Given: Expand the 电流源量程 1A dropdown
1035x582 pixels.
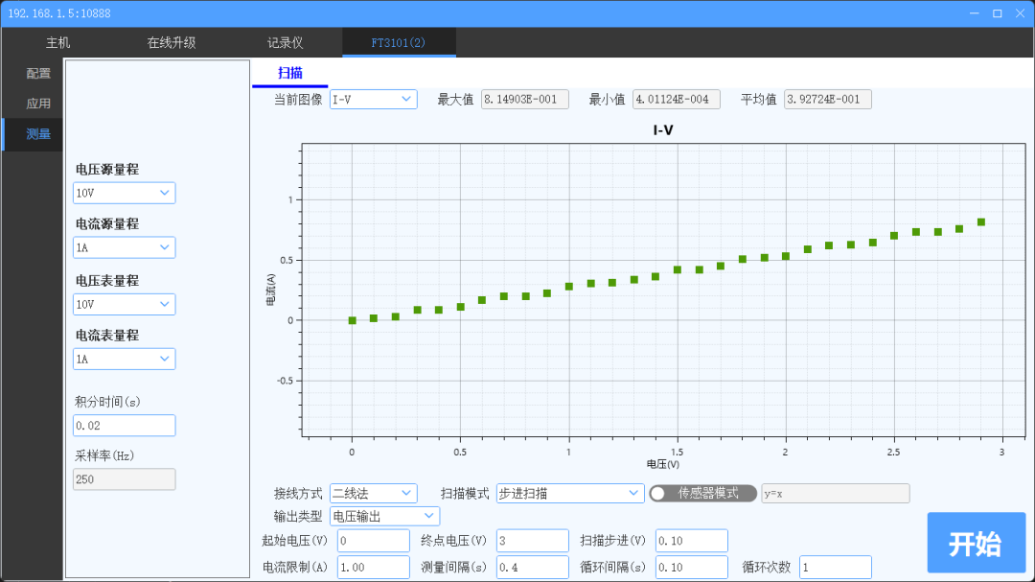Looking at the screenshot, I should pos(124,247).
